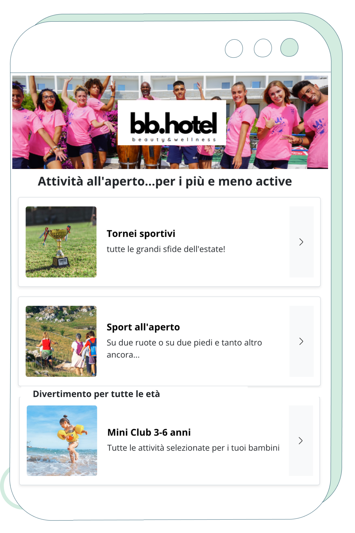The height and width of the screenshot is (533, 355).
Task: Click the 'Attività all'aperto' page heading
Action: click(x=165, y=181)
